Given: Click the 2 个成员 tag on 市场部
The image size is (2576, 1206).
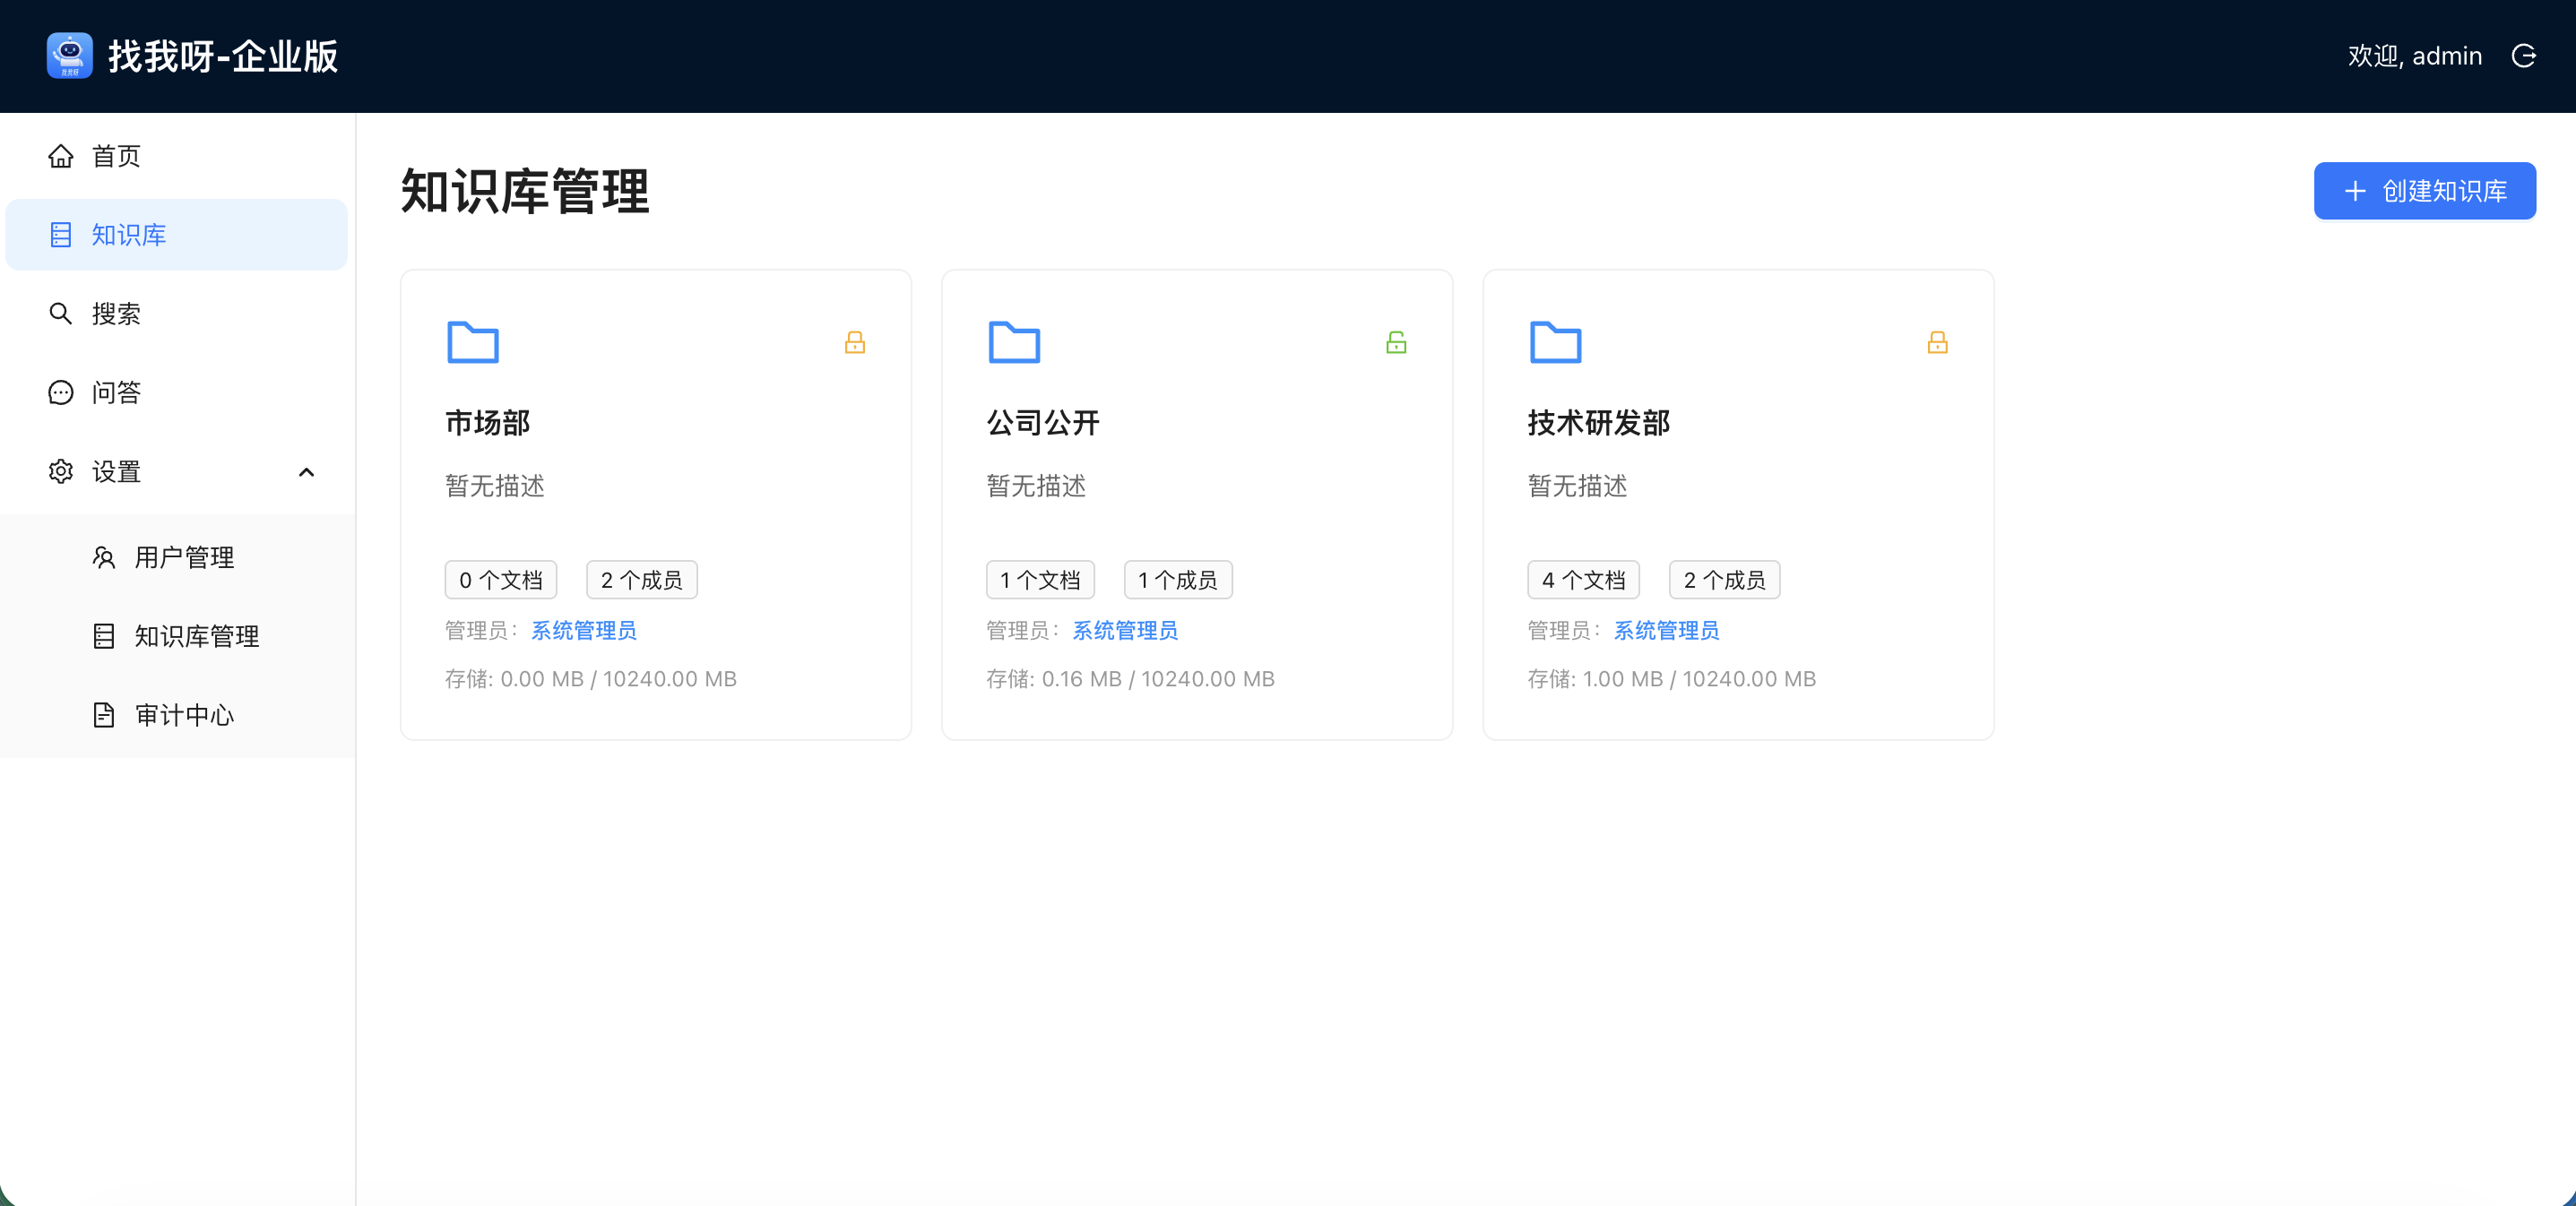Looking at the screenshot, I should pyautogui.click(x=641, y=579).
